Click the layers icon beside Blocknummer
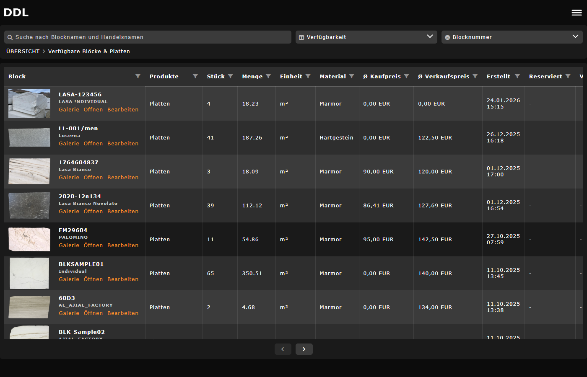This screenshot has height=377, width=587. 447,37
